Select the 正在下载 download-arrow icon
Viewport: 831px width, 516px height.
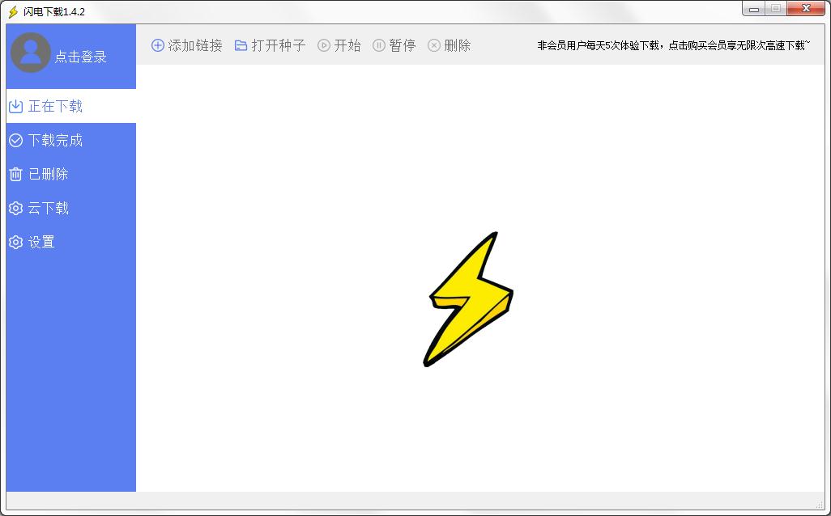point(16,106)
